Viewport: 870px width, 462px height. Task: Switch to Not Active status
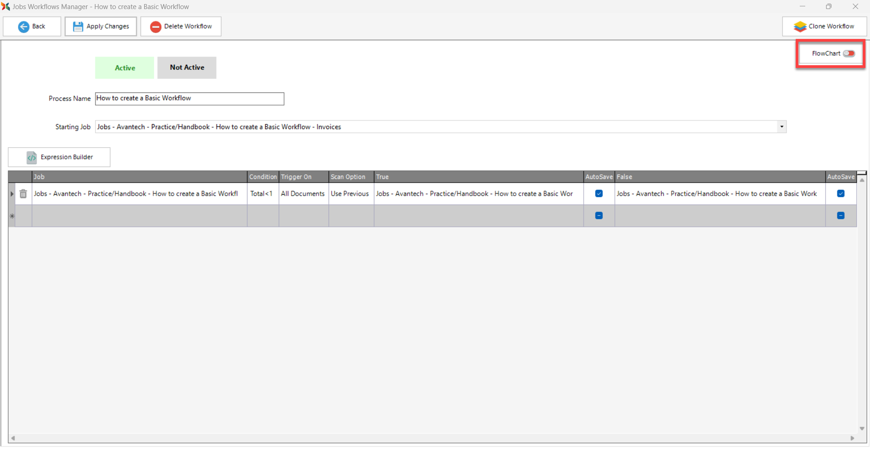coord(187,68)
